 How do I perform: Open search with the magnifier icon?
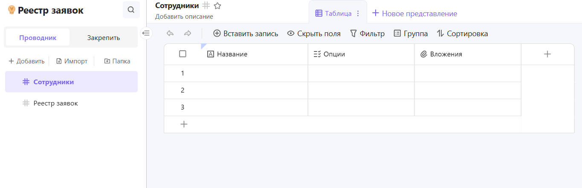click(x=131, y=10)
